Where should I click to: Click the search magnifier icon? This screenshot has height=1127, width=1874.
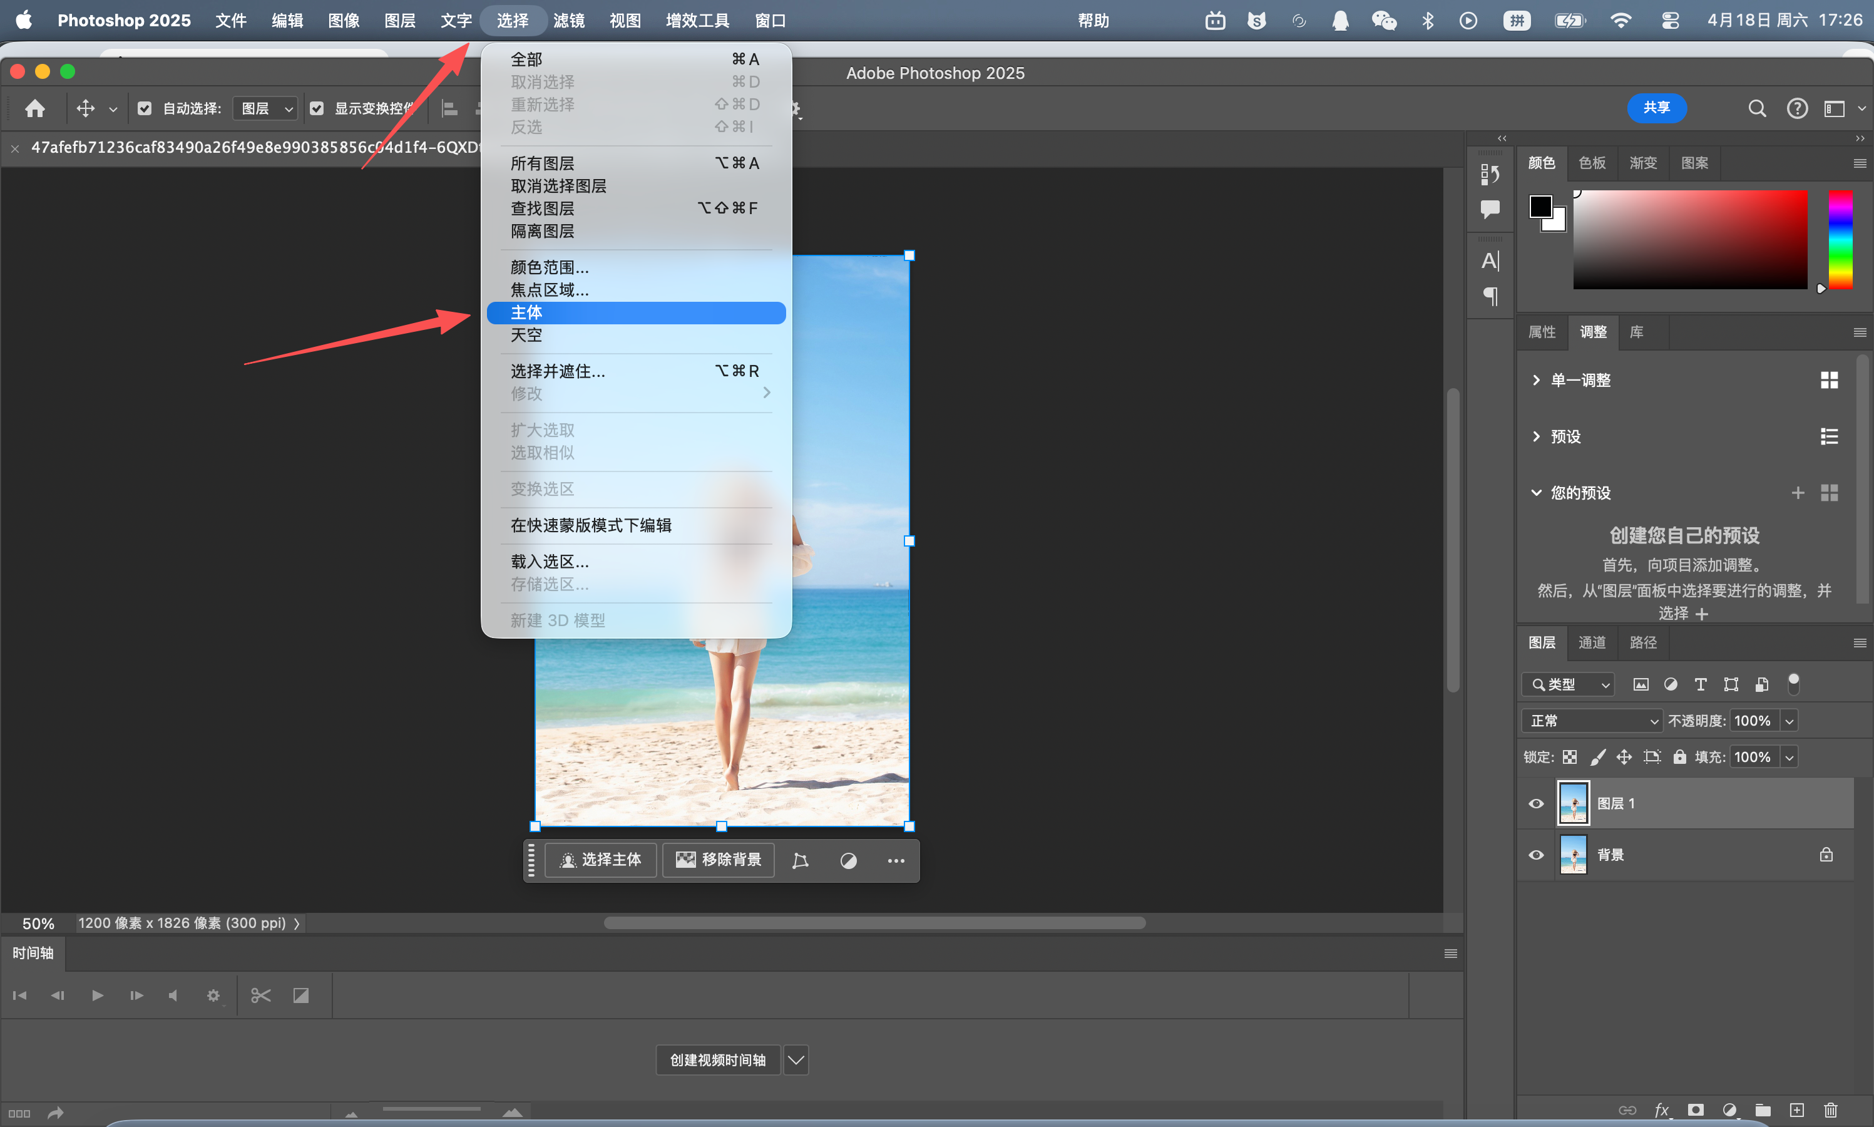(1756, 108)
